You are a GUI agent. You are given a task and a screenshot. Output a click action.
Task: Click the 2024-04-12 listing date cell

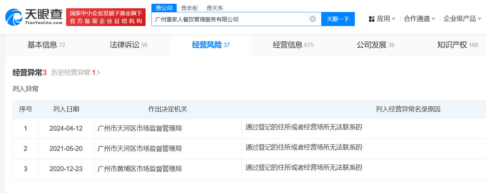tap(66, 129)
